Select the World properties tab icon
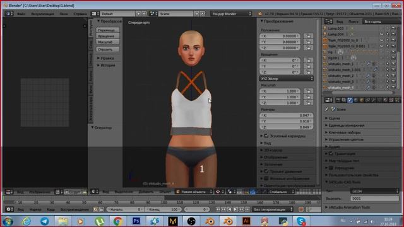 356,100
